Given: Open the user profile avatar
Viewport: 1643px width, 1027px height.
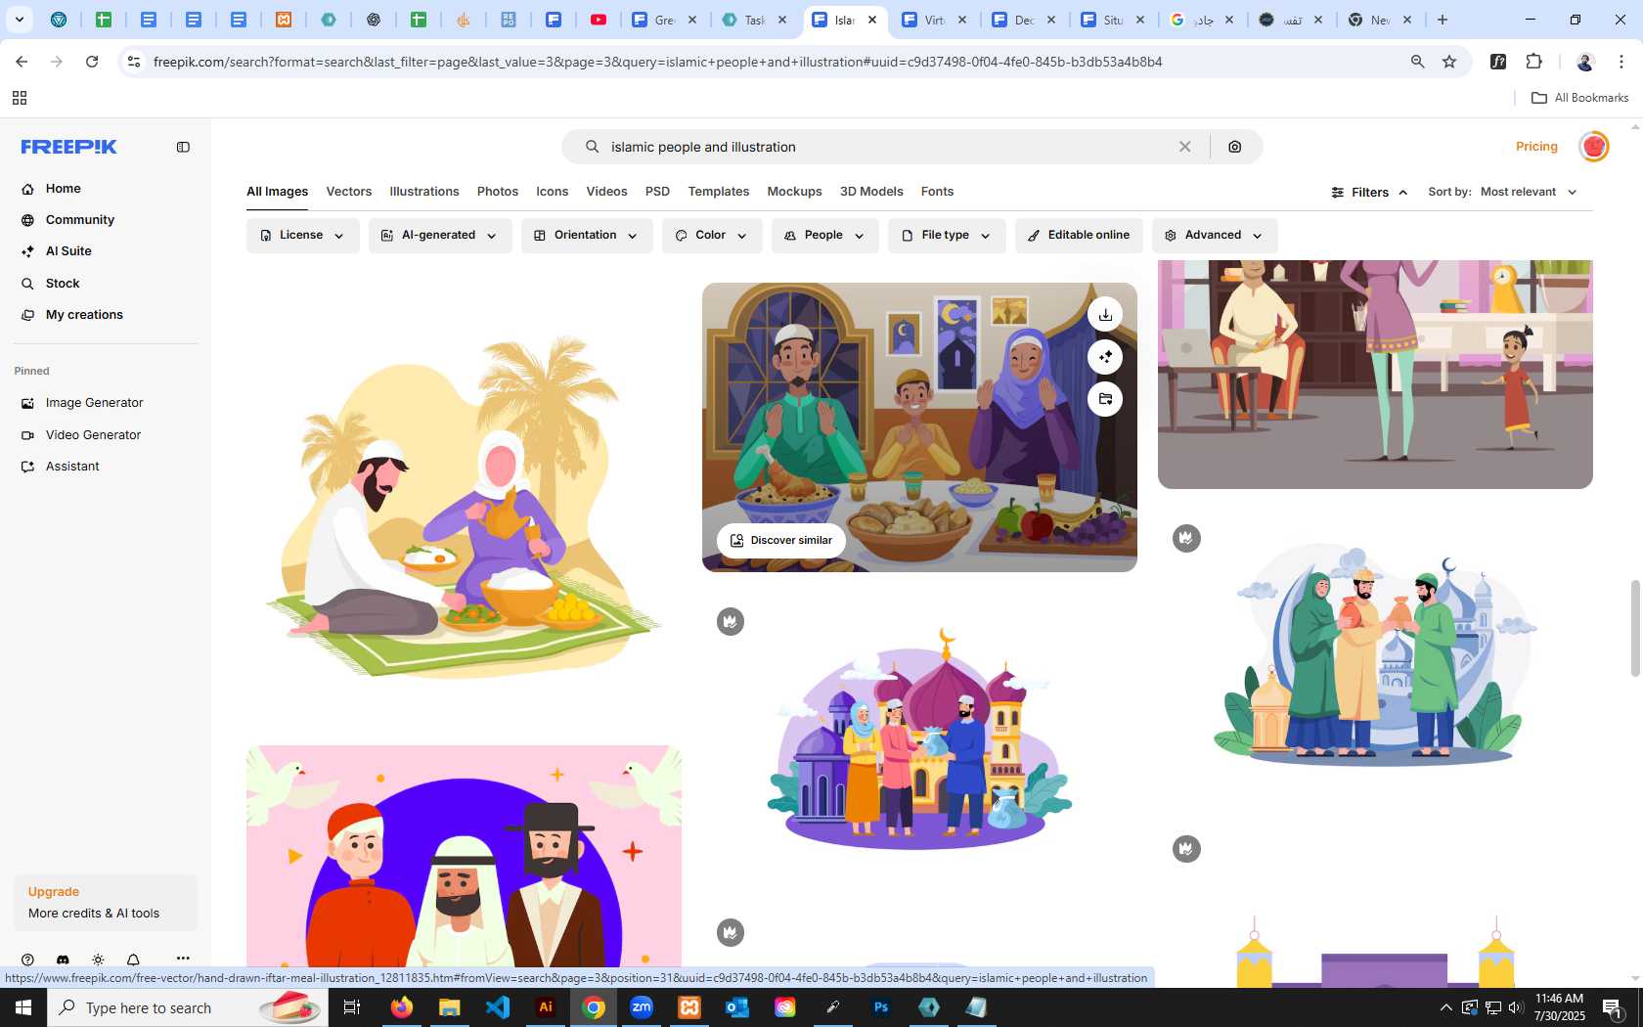Looking at the screenshot, I should [1594, 147].
